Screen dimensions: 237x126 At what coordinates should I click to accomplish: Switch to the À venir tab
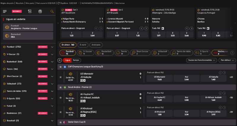[83, 45]
